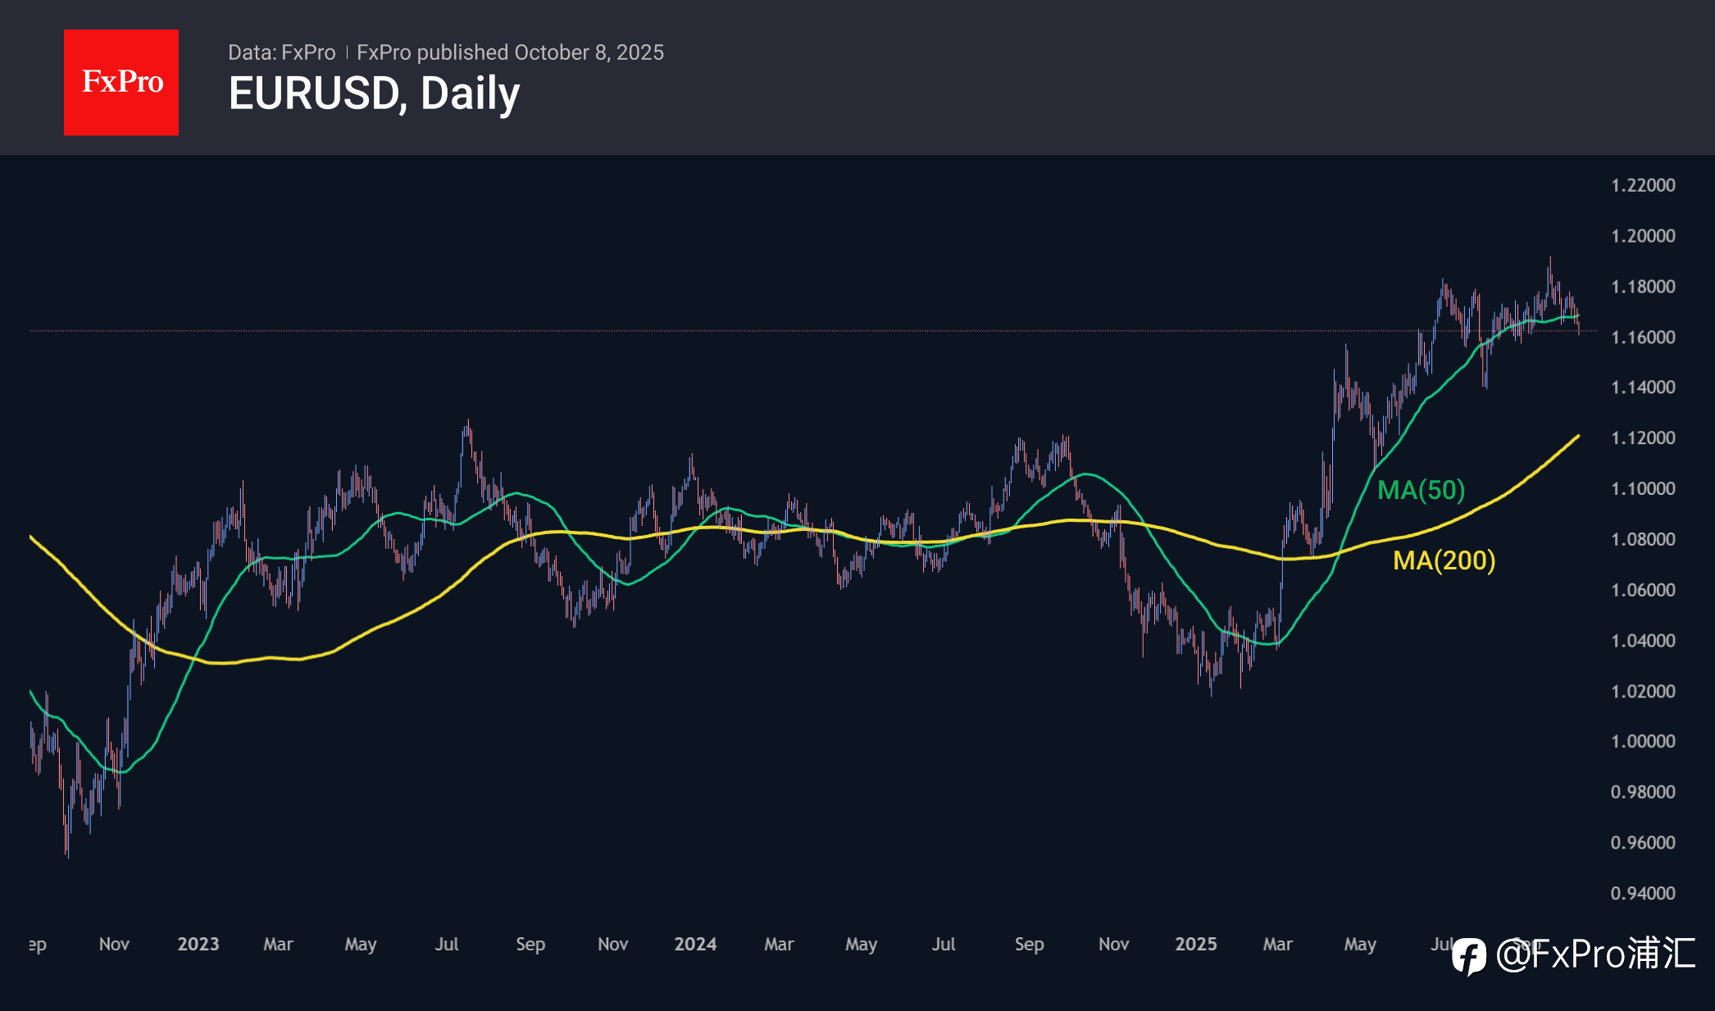Viewport: 1715px width, 1011px height.
Task: Click the last May label on the time axis
Action: (1360, 944)
